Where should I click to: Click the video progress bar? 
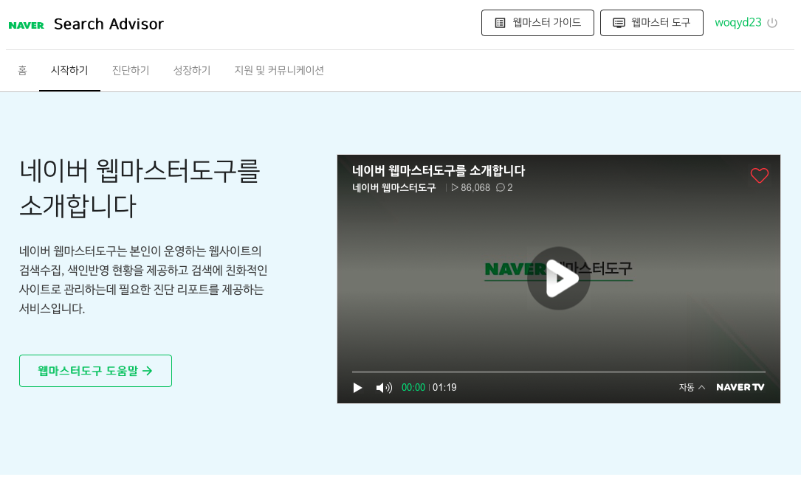[x=559, y=372]
